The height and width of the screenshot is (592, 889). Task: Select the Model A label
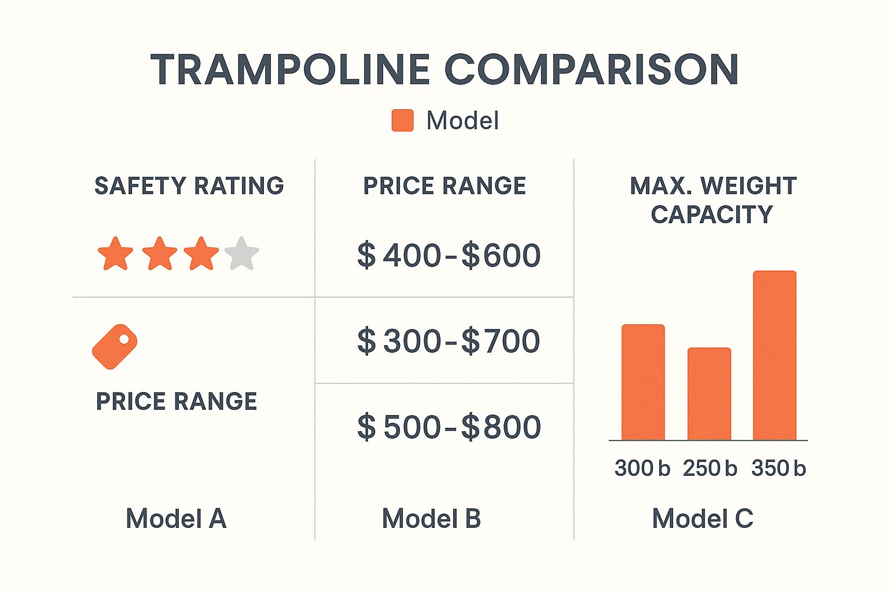point(176,519)
